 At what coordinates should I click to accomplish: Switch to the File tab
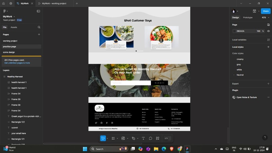pyautogui.click(x=5, y=27)
